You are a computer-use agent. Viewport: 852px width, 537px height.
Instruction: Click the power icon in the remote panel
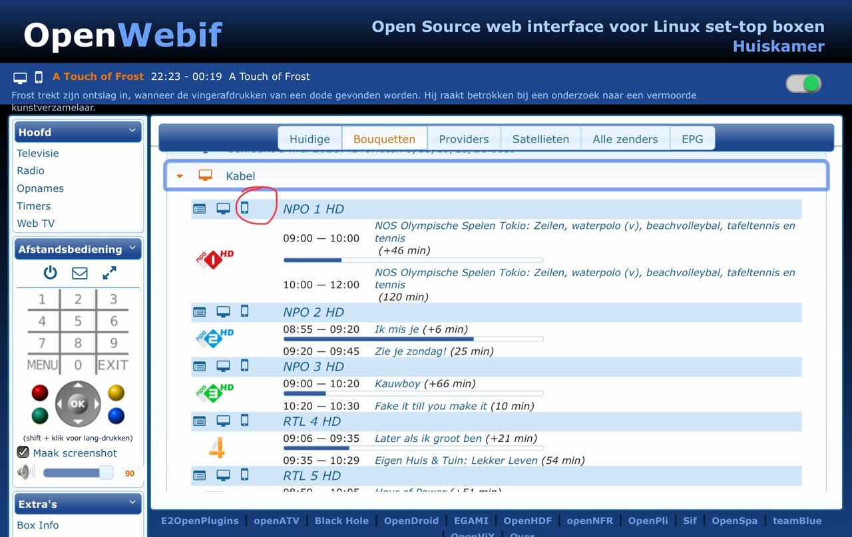(x=51, y=273)
